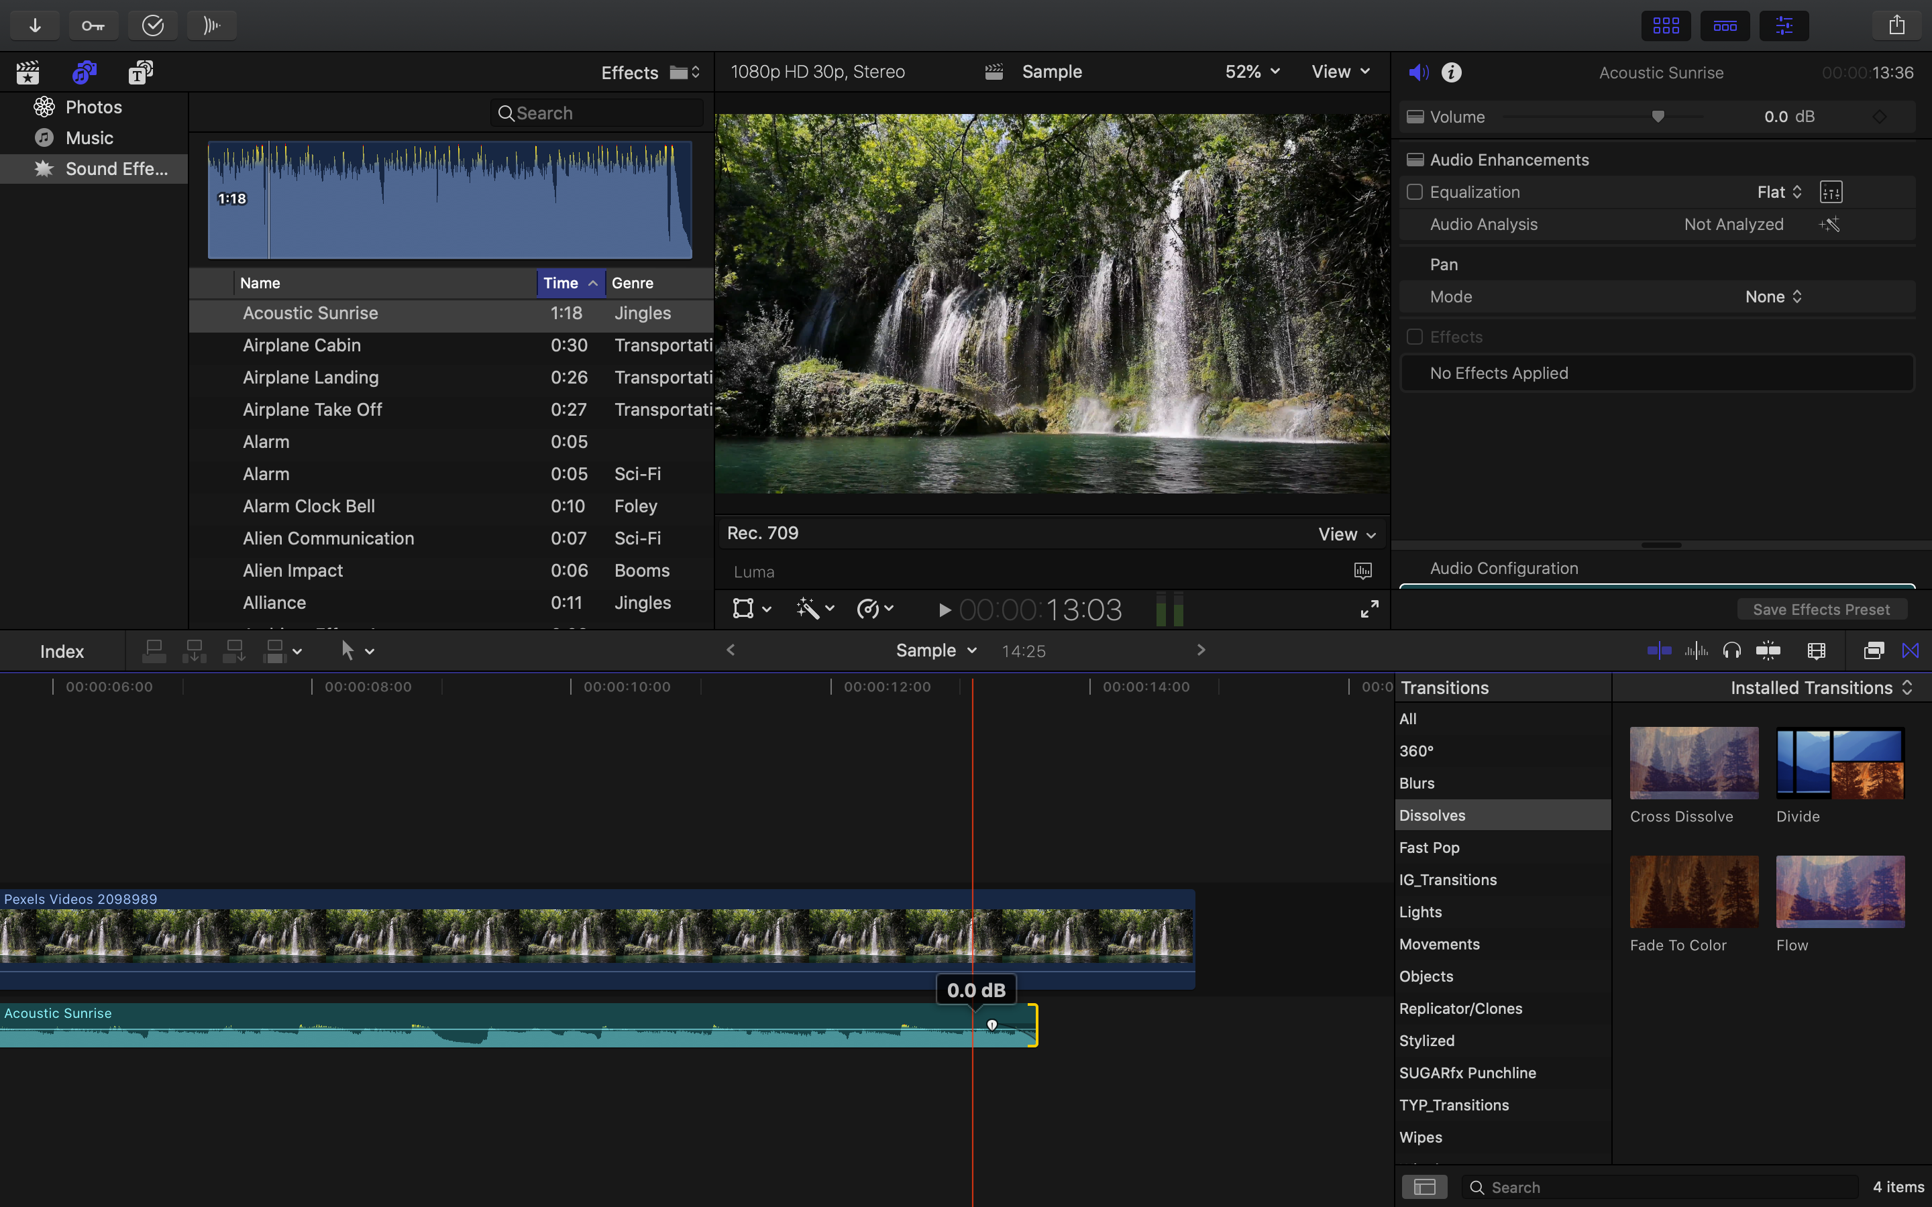Enable the Effects checkbox in the inspector
This screenshot has height=1207, width=1932.
[x=1415, y=336]
